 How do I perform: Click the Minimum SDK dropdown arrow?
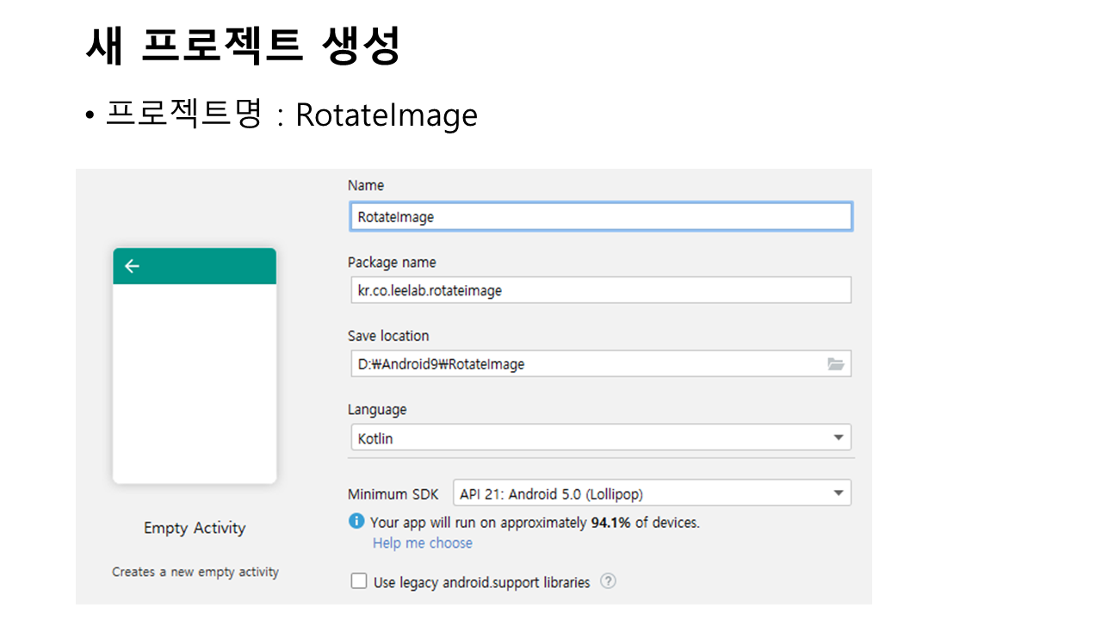pos(839,493)
